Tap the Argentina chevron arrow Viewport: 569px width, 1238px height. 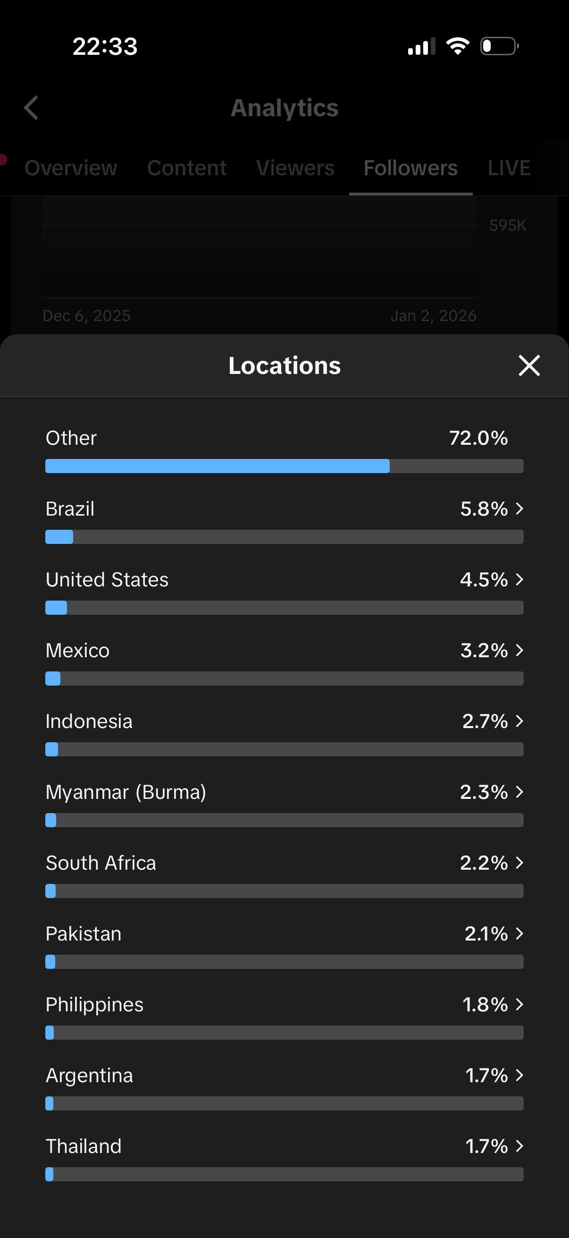click(519, 1075)
